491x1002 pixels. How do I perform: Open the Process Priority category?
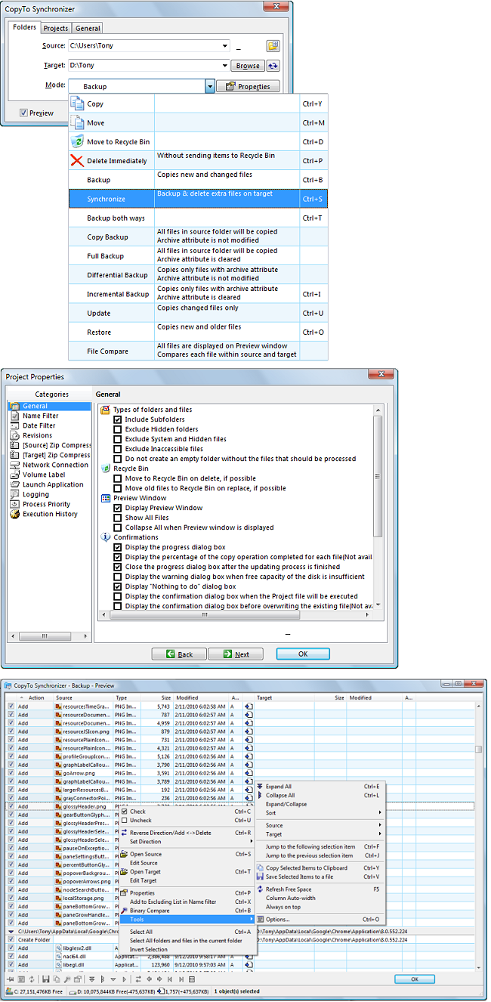(41, 504)
